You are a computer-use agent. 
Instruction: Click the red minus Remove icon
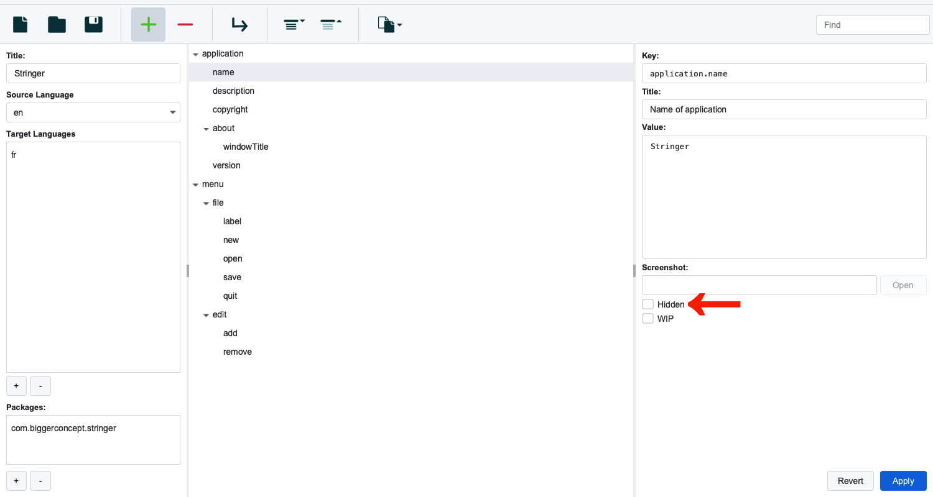[185, 24]
